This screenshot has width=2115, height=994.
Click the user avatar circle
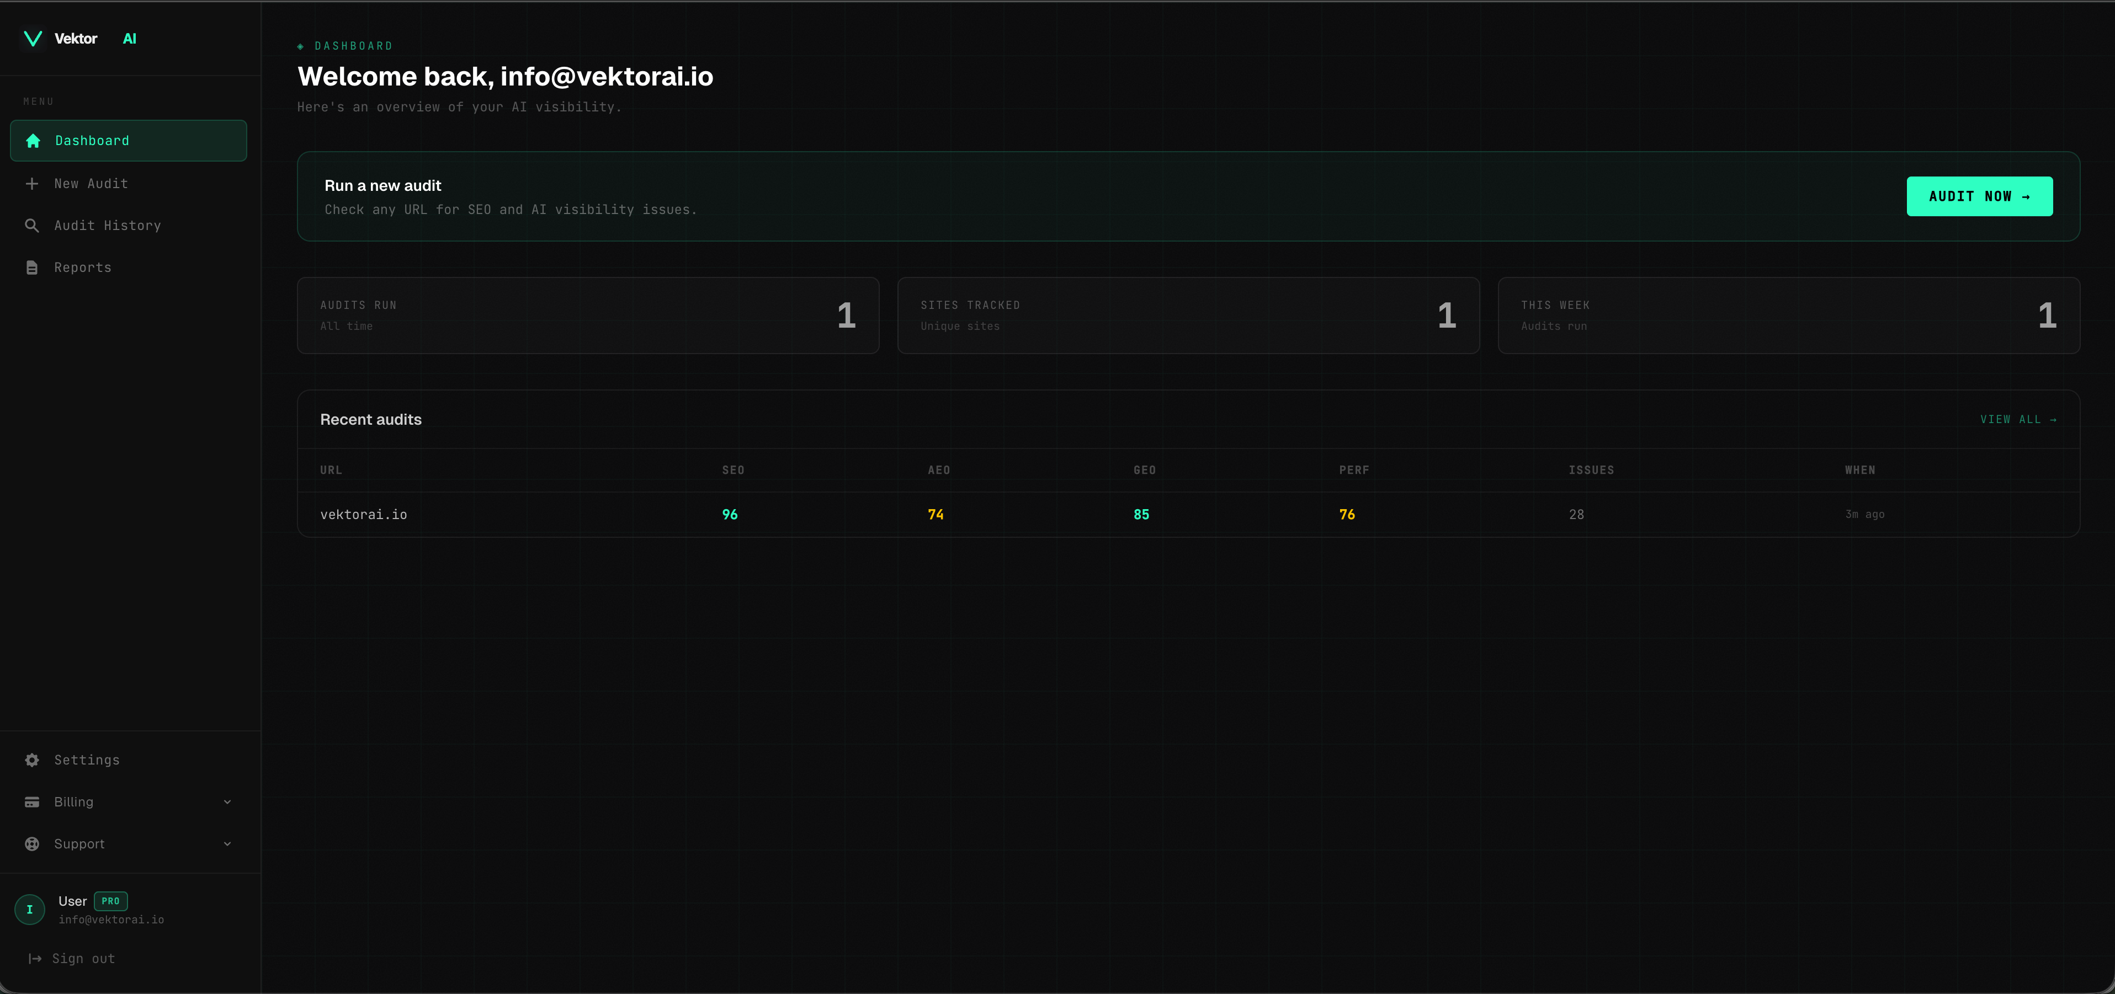(30, 910)
